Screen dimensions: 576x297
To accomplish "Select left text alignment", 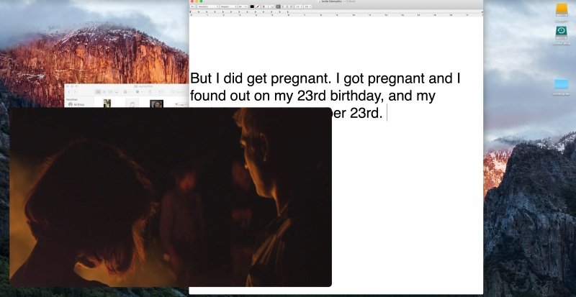I will pyautogui.click(x=279, y=6).
